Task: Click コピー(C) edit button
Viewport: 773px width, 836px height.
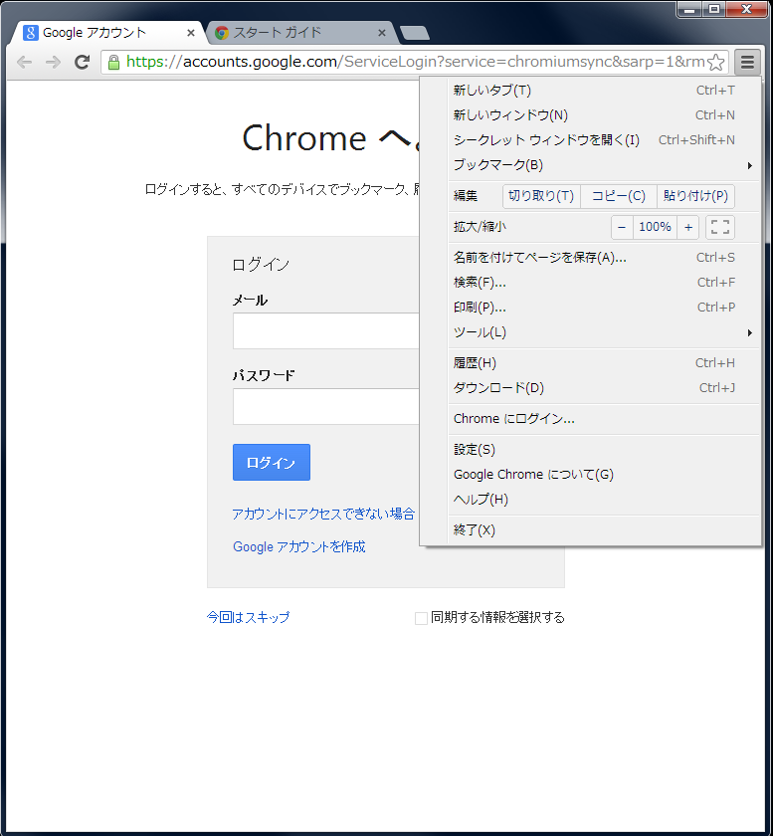Action: (619, 196)
